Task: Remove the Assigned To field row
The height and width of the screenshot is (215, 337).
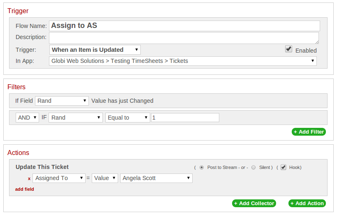Action: pyautogui.click(x=29, y=178)
